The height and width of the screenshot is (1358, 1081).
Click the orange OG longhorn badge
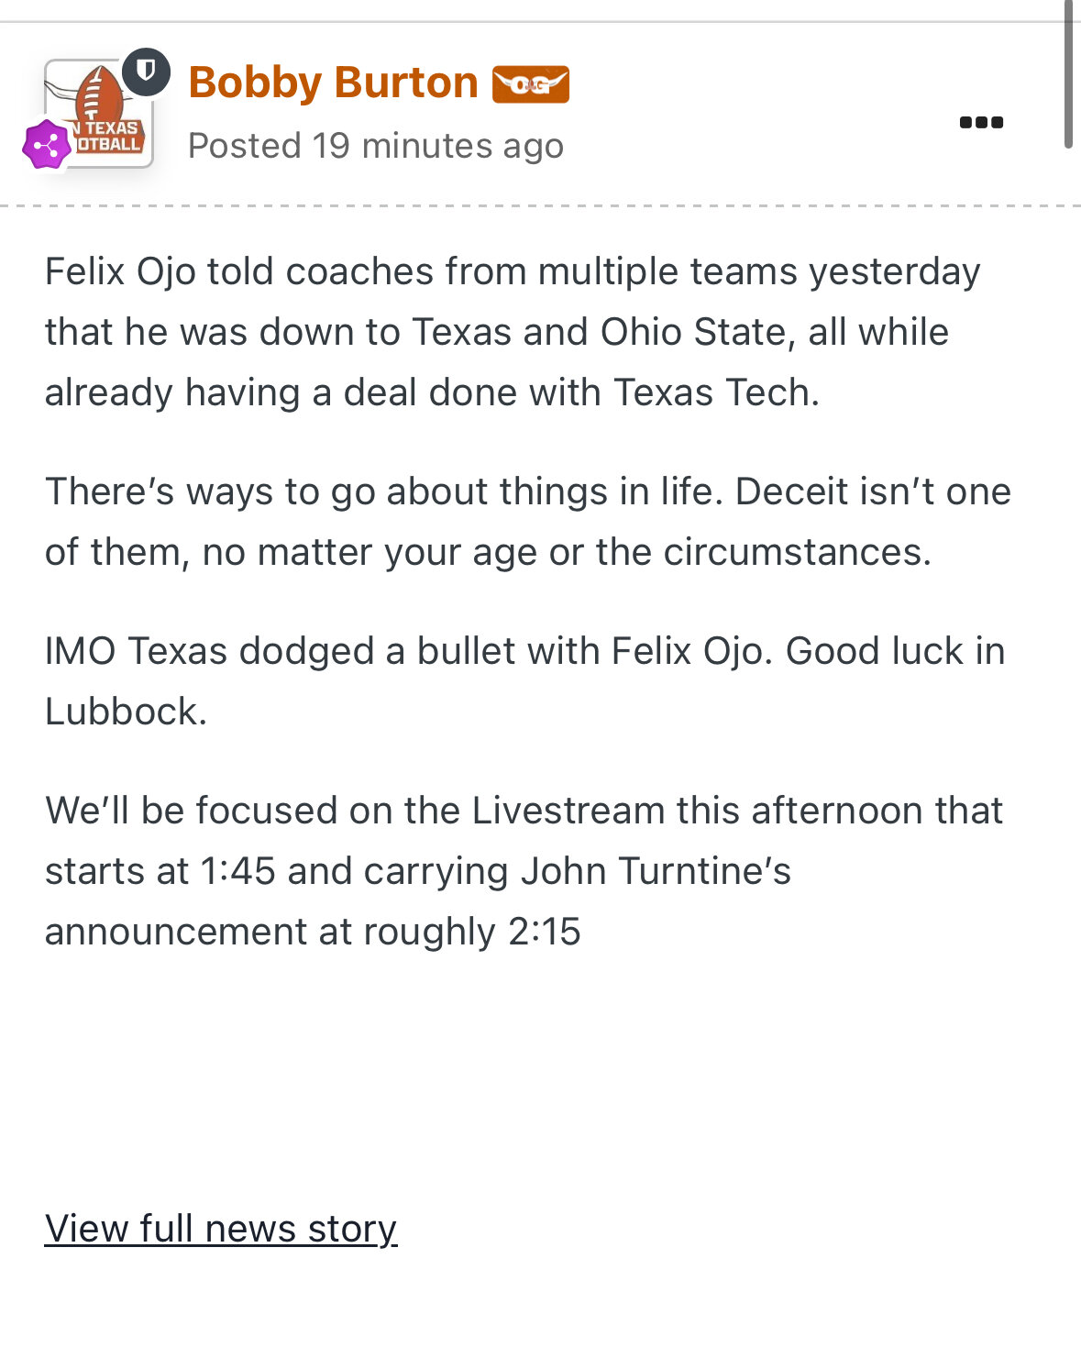pyautogui.click(x=531, y=84)
